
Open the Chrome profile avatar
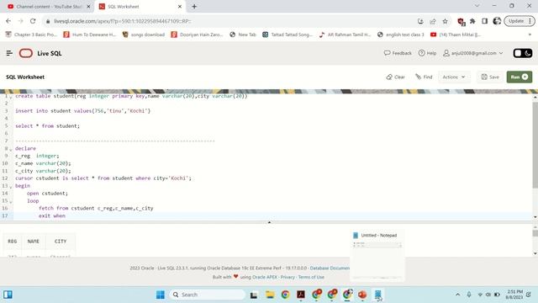coord(497,21)
